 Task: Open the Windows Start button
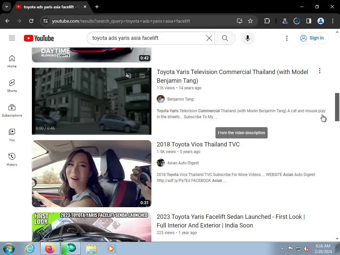tap(9, 248)
